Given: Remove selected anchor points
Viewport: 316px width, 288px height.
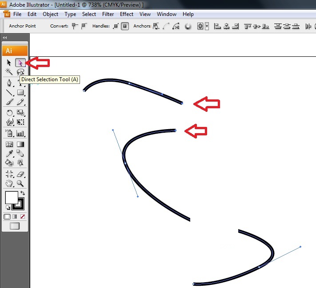Looking at the screenshot, I should pos(156,26).
